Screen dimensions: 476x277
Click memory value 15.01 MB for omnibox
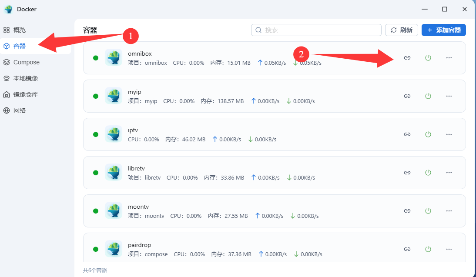point(239,63)
